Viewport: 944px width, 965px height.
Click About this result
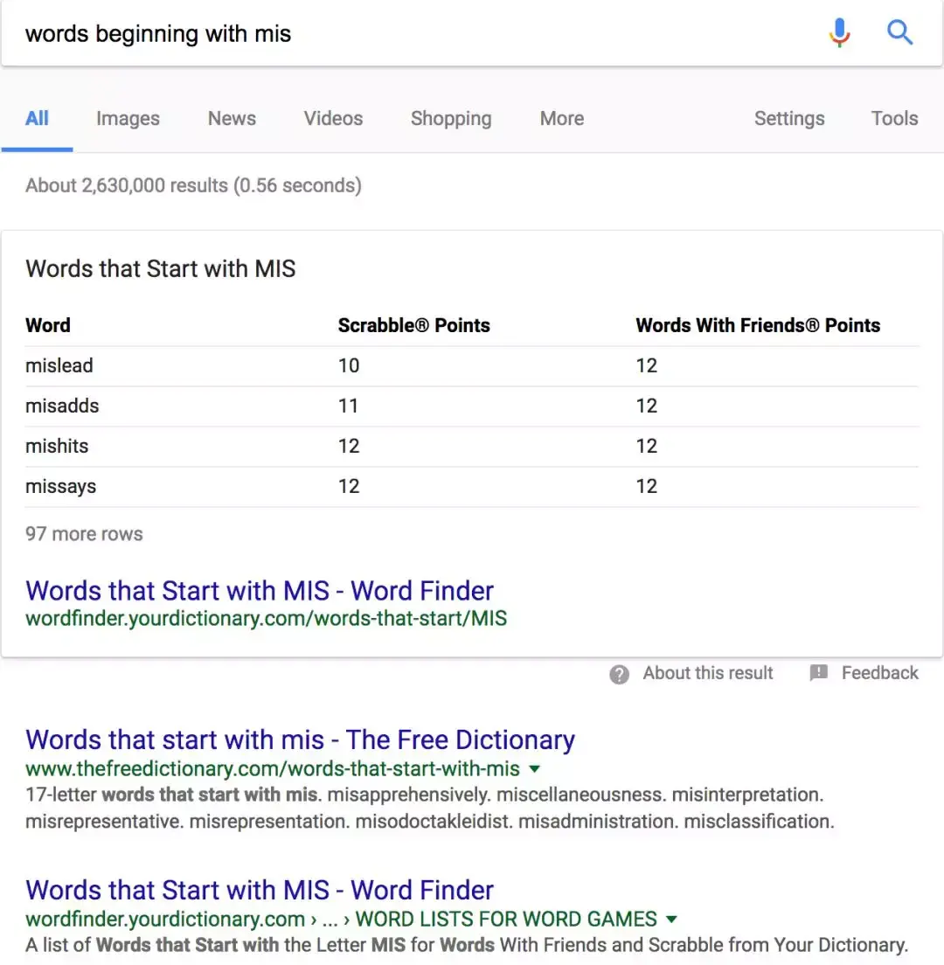click(707, 673)
